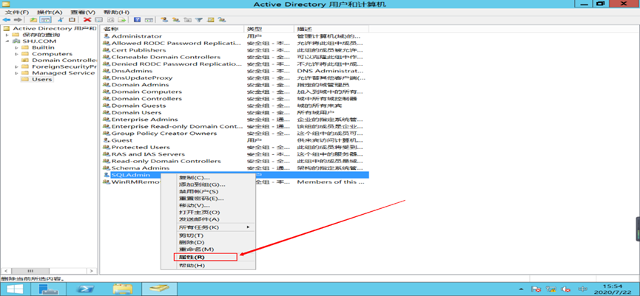Expand the Builtin folder node

17,48
